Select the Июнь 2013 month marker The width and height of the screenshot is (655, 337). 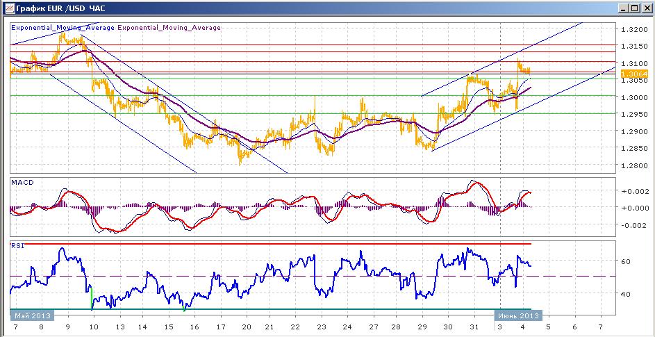pos(518,315)
